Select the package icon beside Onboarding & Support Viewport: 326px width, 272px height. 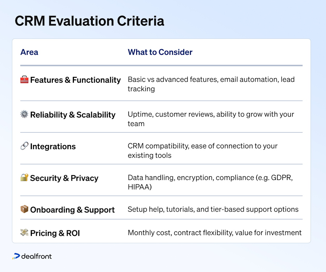(x=24, y=210)
